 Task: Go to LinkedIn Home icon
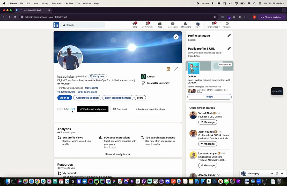(134, 25)
